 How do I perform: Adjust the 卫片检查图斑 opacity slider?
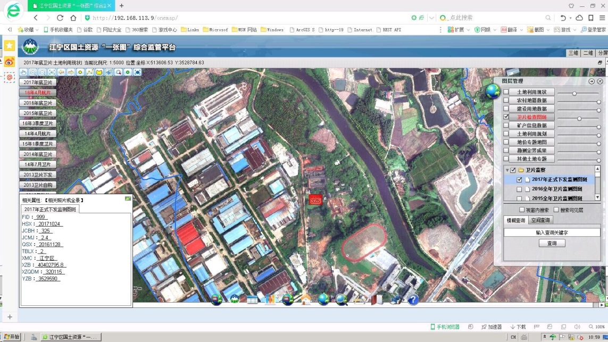coord(579,119)
